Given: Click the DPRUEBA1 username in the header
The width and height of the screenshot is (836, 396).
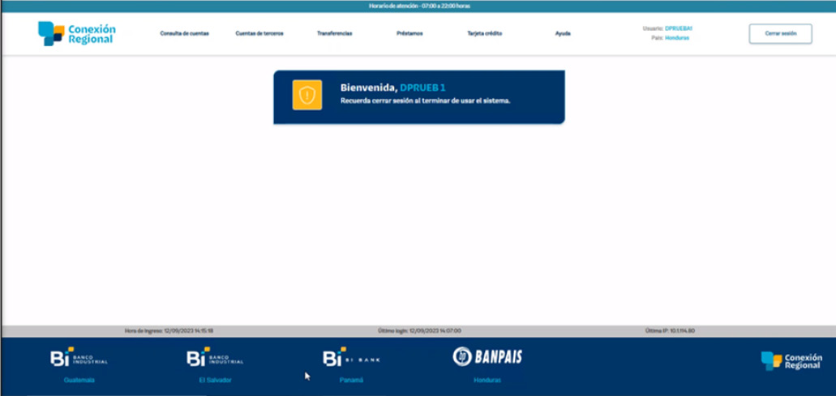Looking at the screenshot, I should pyautogui.click(x=679, y=28).
